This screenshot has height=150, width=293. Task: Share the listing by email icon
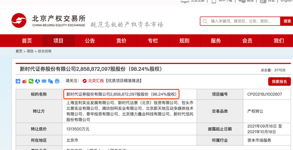(44, 81)
